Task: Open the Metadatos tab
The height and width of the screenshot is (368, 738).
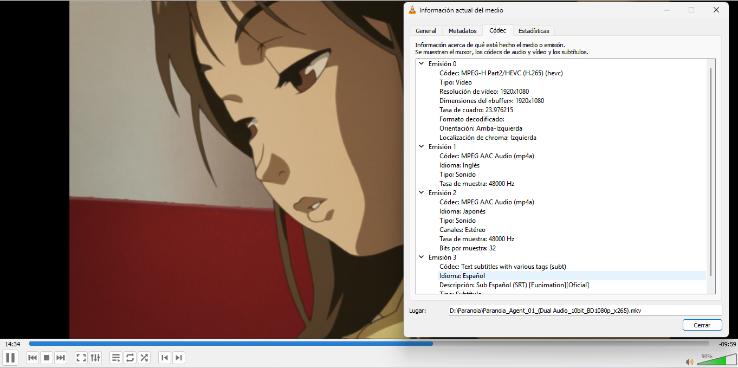Action: (x=463, y=31)
